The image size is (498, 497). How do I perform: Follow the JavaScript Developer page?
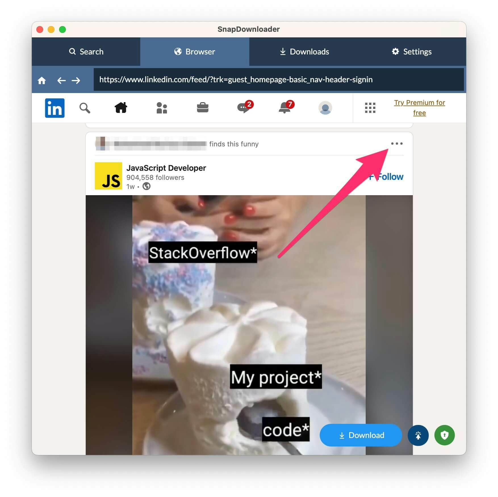coord(386,177)
